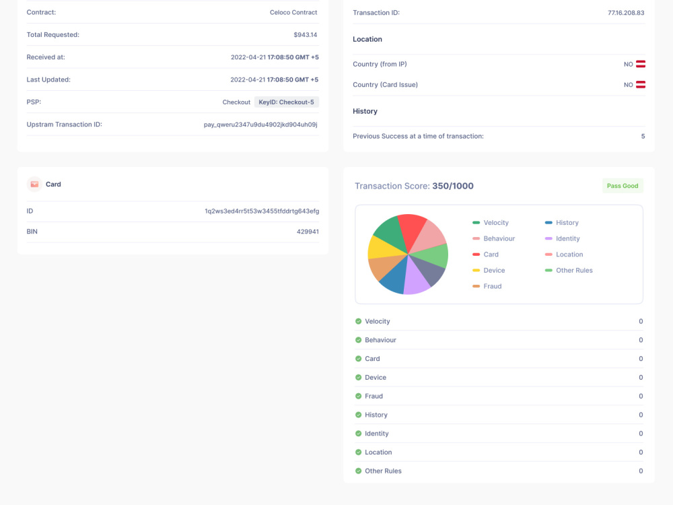Click green check icon next to Other Rules row

pos(359,471)
